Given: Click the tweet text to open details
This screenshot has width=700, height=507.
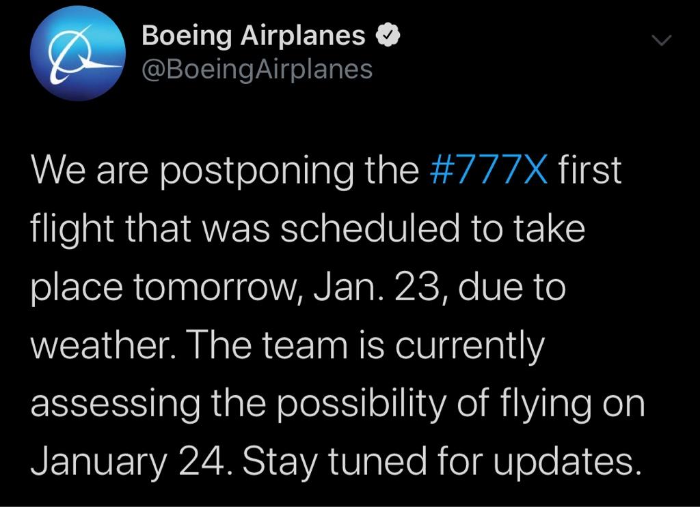Looking at the screenshot, I should click(x=338, y=315).
